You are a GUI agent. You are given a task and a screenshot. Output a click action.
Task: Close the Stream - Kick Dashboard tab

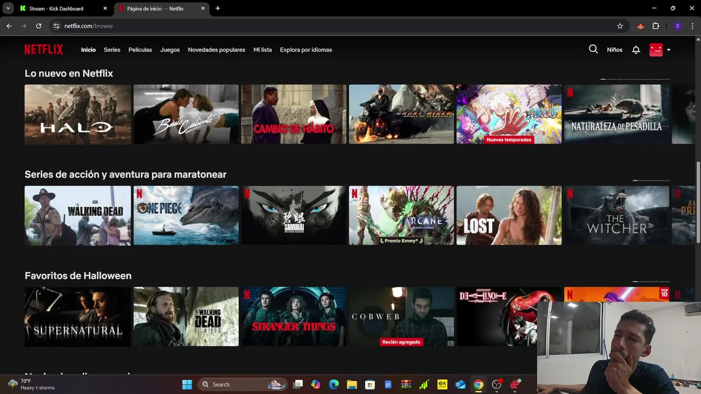tap(105, 8)
